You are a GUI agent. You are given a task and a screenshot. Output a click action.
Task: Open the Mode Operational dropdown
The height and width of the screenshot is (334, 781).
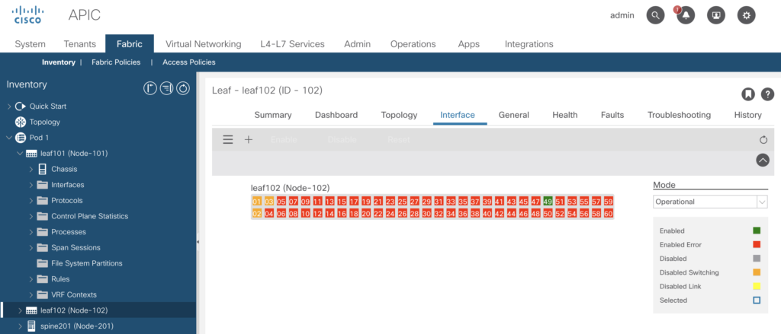[710, 202]
